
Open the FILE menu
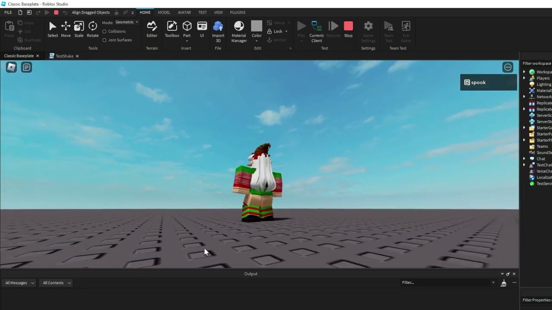[x=8, y=12]
